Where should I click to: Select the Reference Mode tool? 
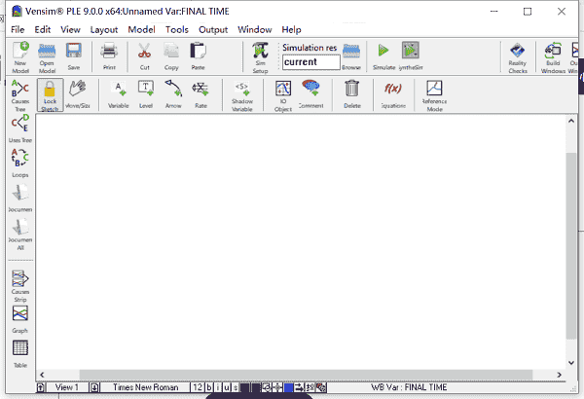[434, 96]
